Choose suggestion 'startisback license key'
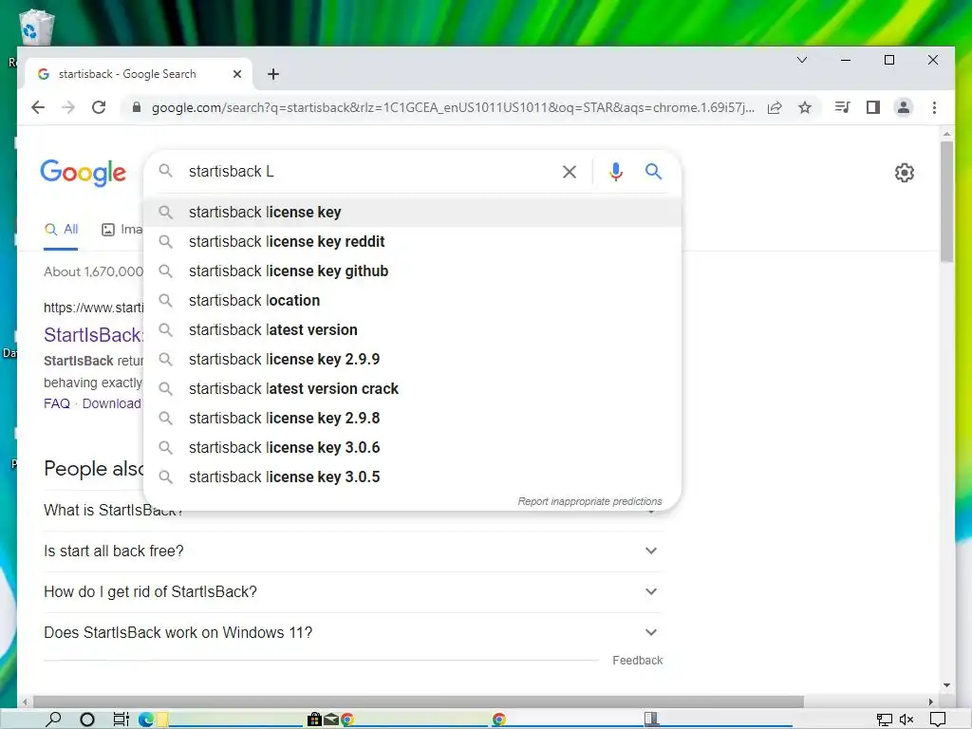 412,212
